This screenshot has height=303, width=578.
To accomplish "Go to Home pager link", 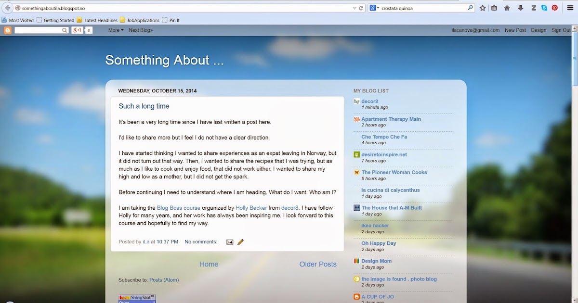I will (209, 265).
